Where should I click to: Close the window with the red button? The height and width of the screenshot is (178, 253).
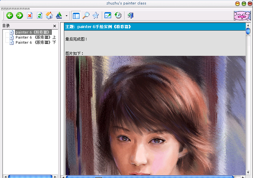(250, 4)
